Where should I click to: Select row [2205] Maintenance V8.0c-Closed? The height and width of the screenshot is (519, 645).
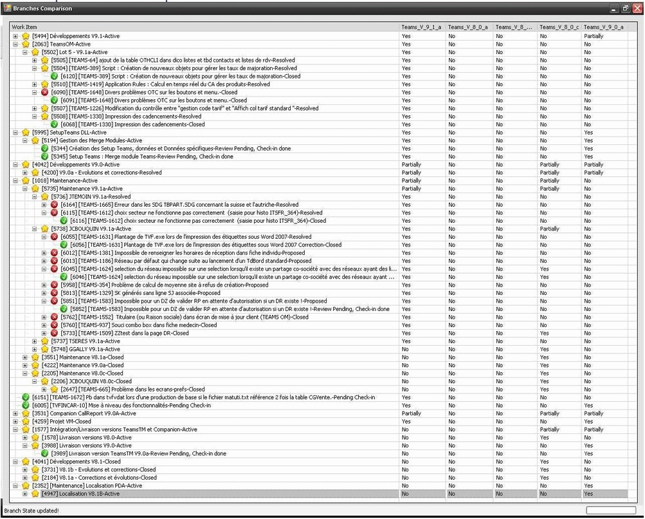click(x=319, y=373)
